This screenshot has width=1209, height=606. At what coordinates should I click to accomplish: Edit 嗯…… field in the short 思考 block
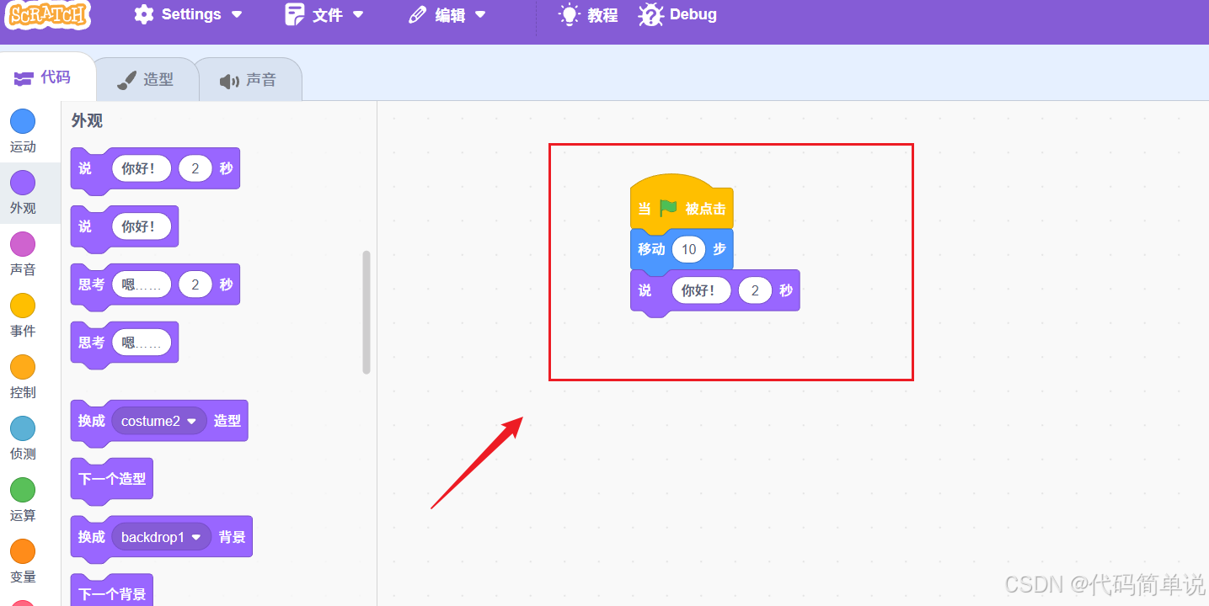coord(142,343)
